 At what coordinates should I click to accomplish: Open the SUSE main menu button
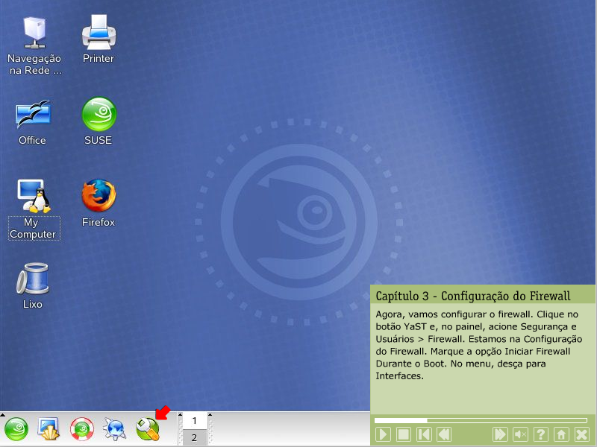[x=16, y=429]
